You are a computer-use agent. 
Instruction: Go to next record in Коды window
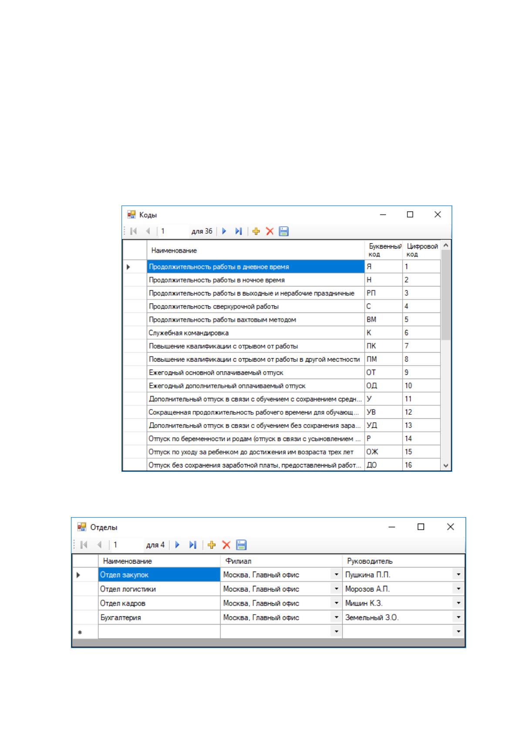pyautogui.click(x=225, y=232)
